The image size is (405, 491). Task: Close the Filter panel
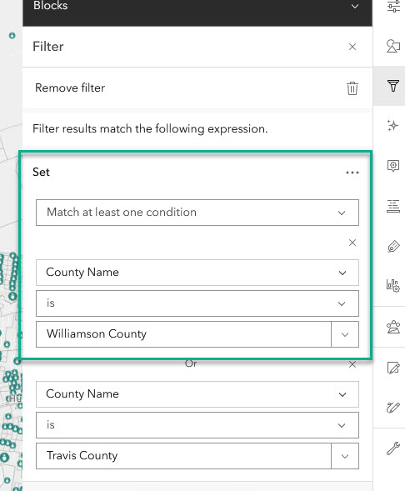(352, 47)
